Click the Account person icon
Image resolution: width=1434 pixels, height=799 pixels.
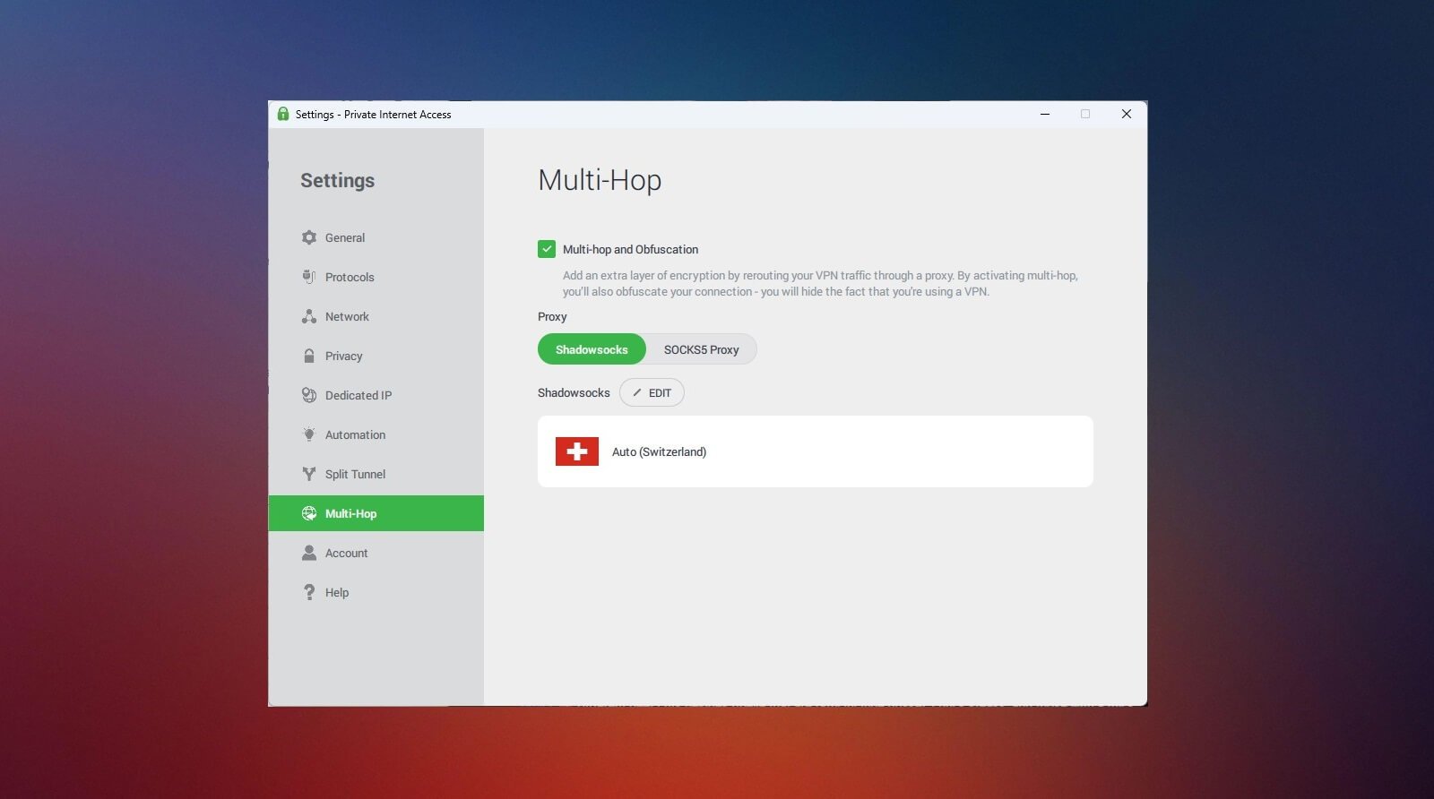(x=309, y=553)
